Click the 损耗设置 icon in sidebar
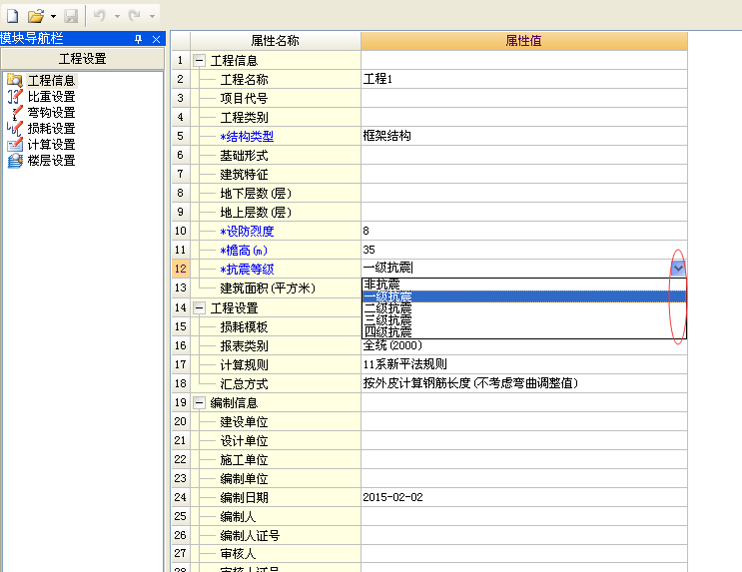 click(x=15, y=129)
